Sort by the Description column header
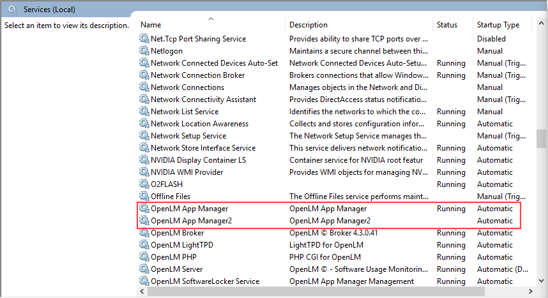Viewport: 548px width, 298px height. pyautogui.click(x=308, y=26)
